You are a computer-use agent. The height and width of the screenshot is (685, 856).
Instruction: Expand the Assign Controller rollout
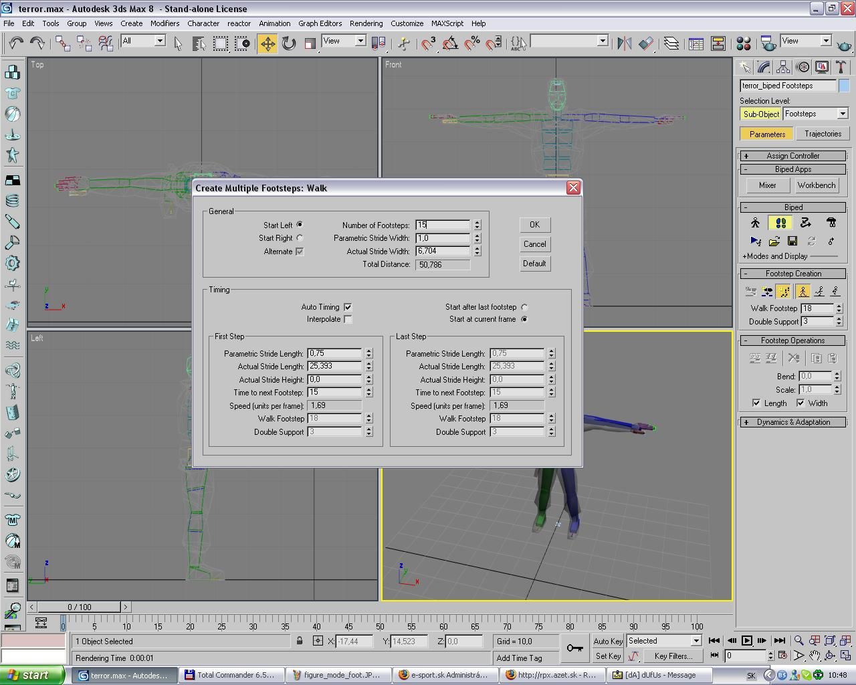[793, 156]
